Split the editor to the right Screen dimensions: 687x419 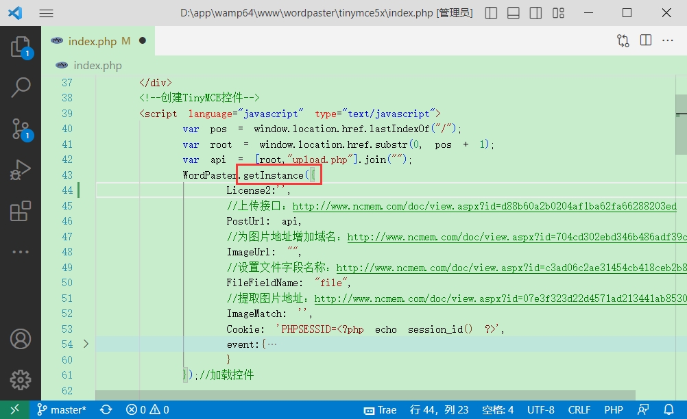[x=645, y=41]
